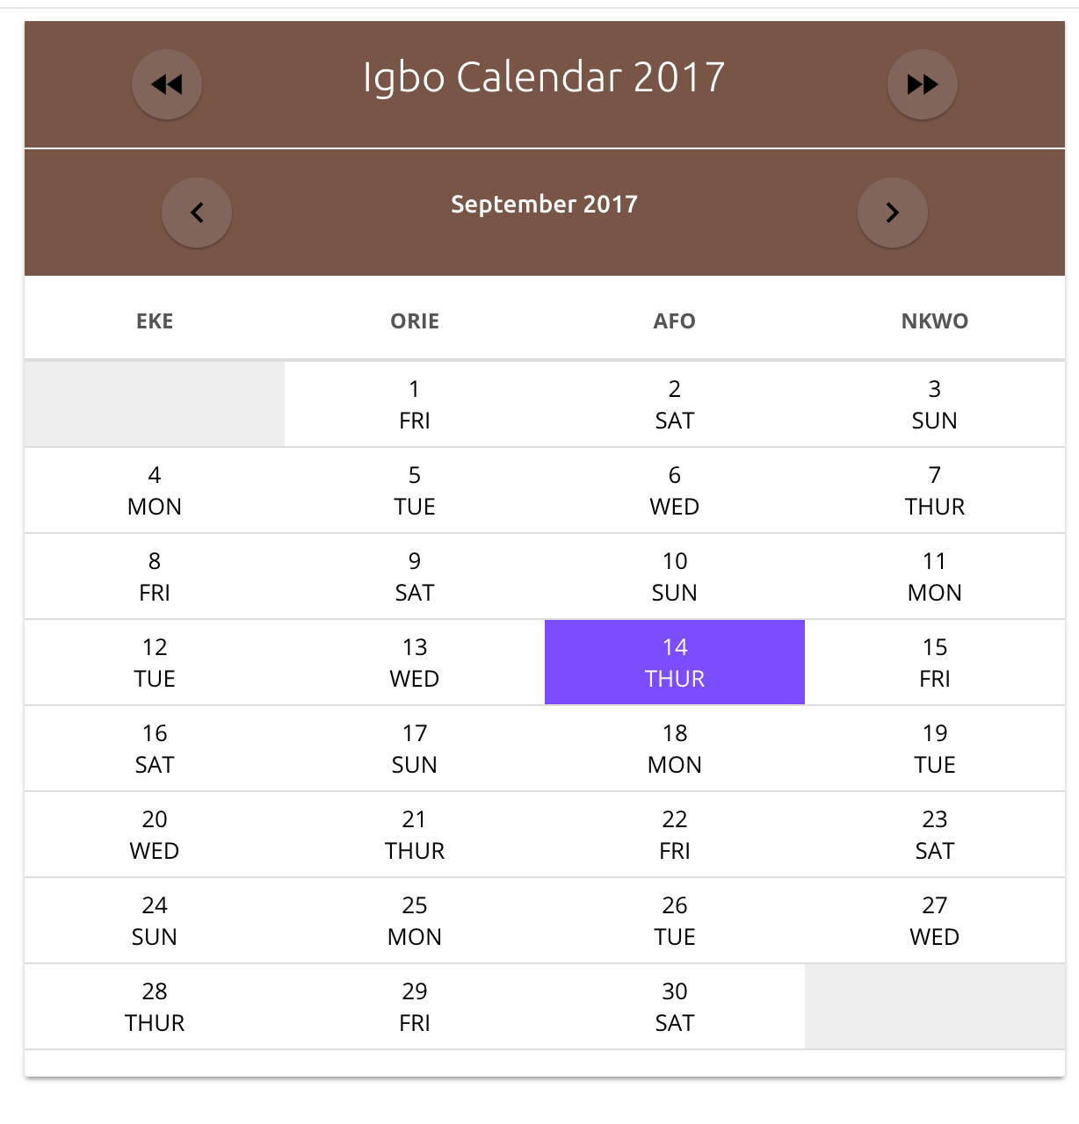Select date 4 MON
The width and height of the screenshot is (1079, 1124).
point(155,491)
